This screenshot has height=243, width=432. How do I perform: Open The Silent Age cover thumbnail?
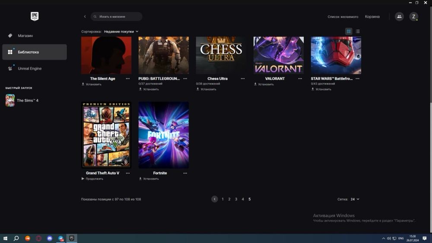click(x=106, y=55)
